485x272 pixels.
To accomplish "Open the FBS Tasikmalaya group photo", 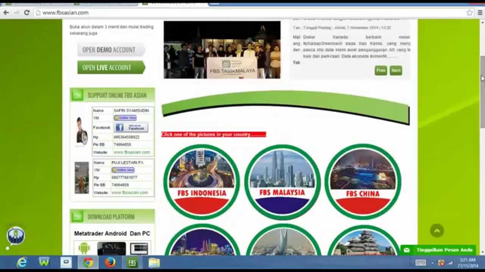I will (222, 50).
